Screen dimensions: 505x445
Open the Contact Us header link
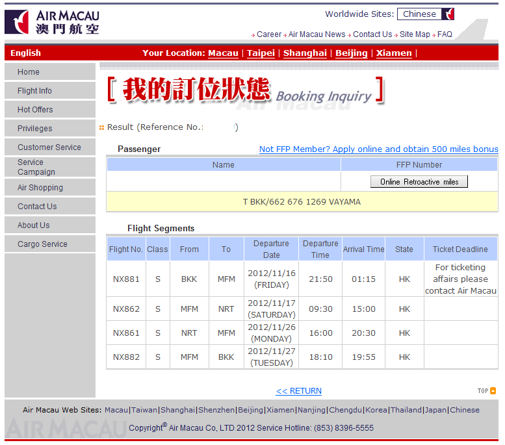click(x=372, y=34)
